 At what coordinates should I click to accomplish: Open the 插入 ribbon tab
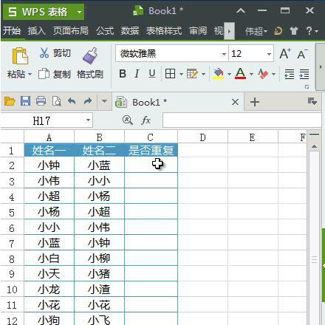coord(37,31)
